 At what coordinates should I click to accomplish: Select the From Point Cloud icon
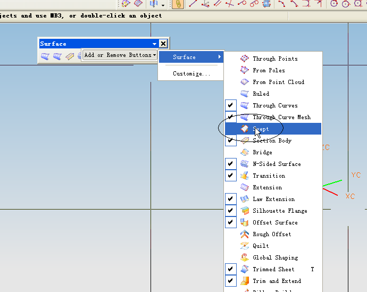tap(244, 82)
